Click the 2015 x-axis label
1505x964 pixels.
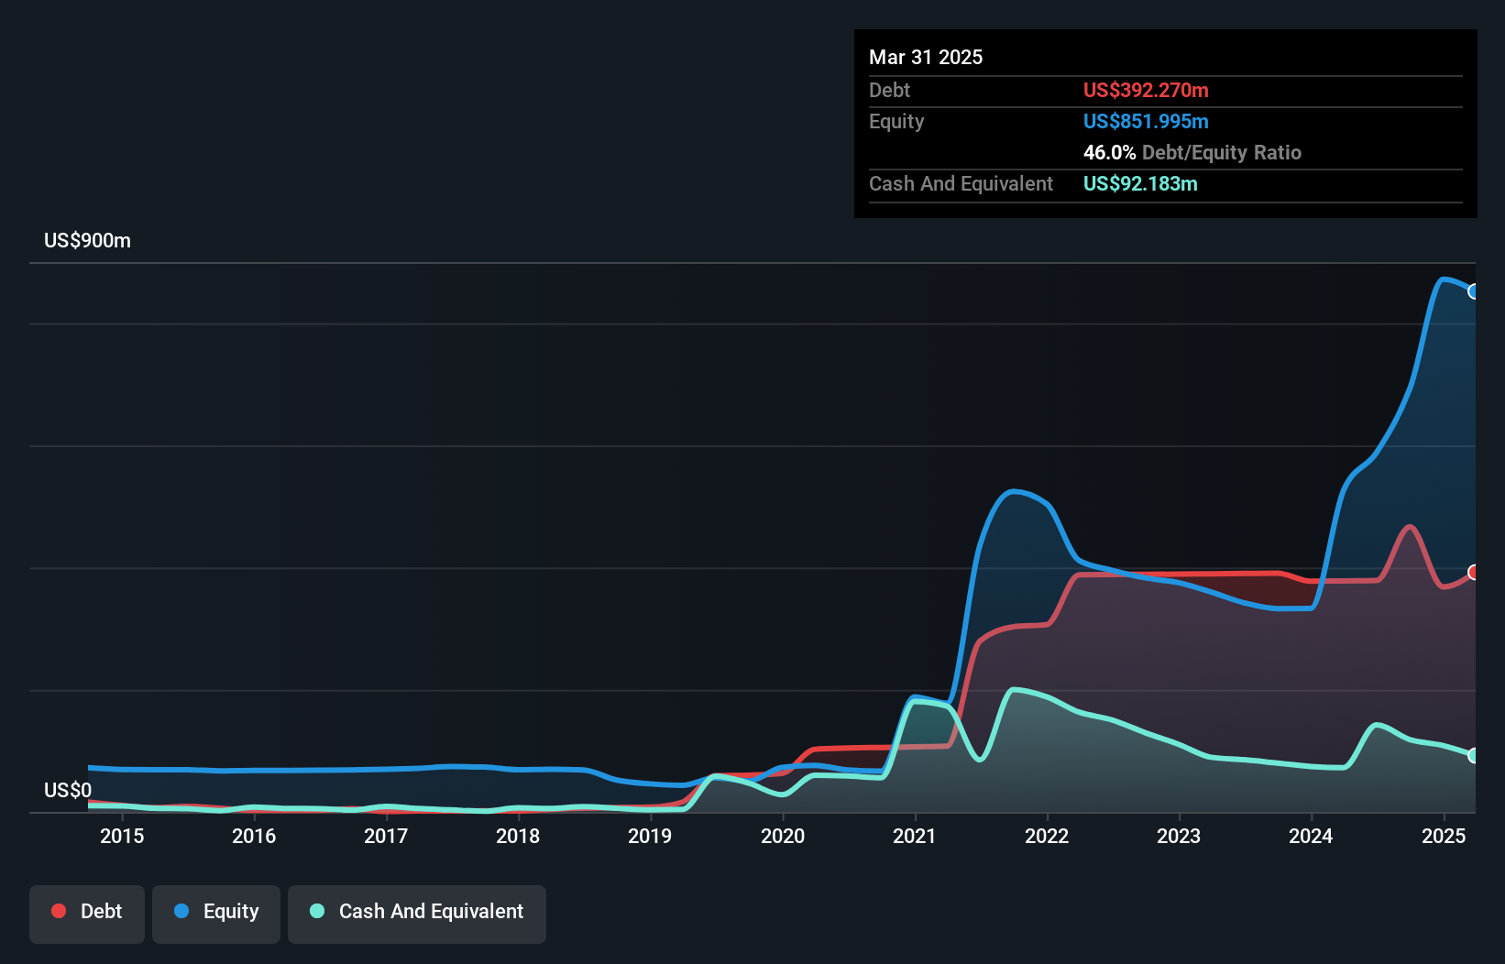pos(122,836)
